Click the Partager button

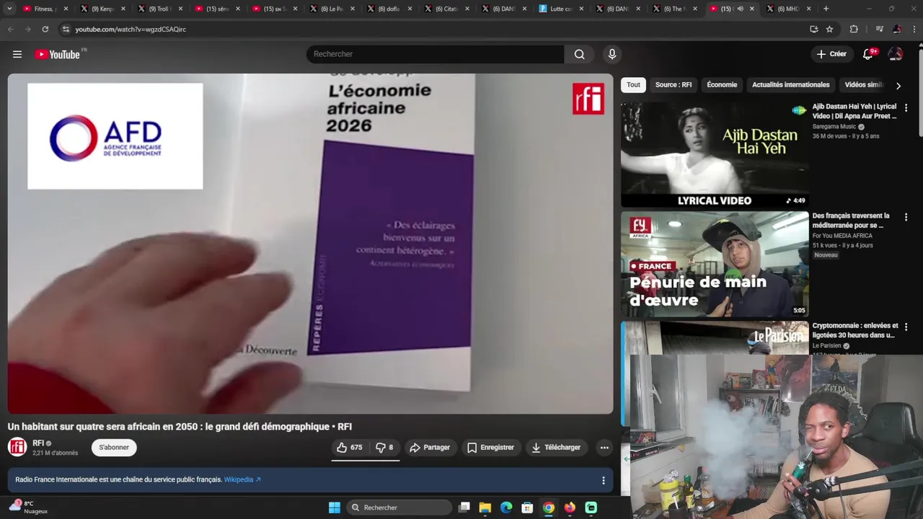(x=430, y=448)
